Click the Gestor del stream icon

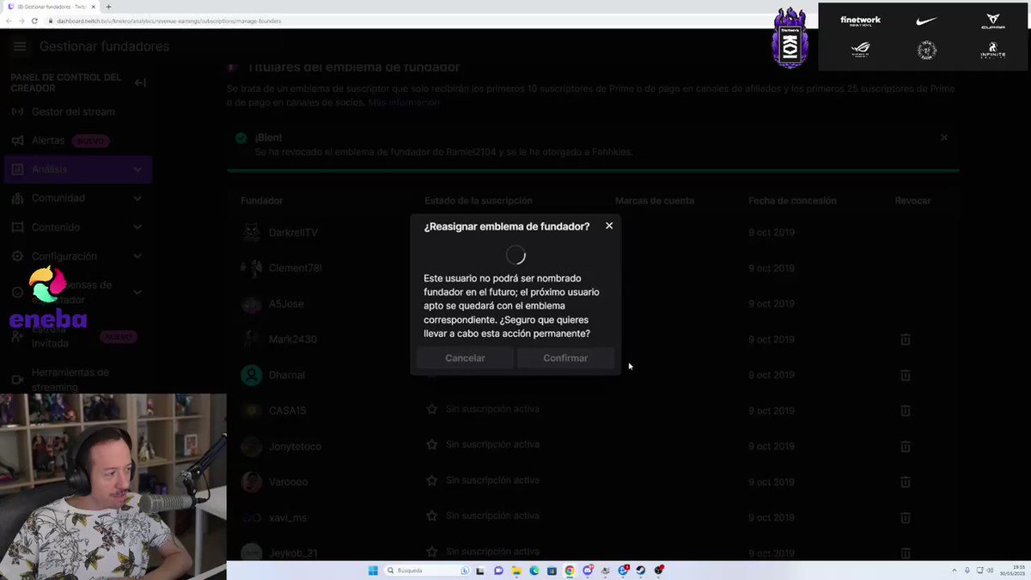tap(17, 112)
